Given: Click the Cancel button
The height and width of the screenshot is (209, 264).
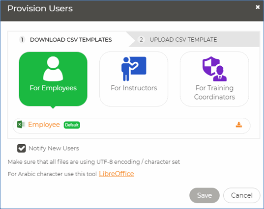Looking at the screenshot, I should pos(241,195).
